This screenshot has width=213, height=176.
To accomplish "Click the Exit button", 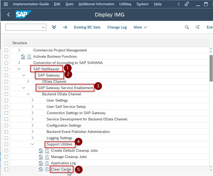I will (x=210, y=27).
